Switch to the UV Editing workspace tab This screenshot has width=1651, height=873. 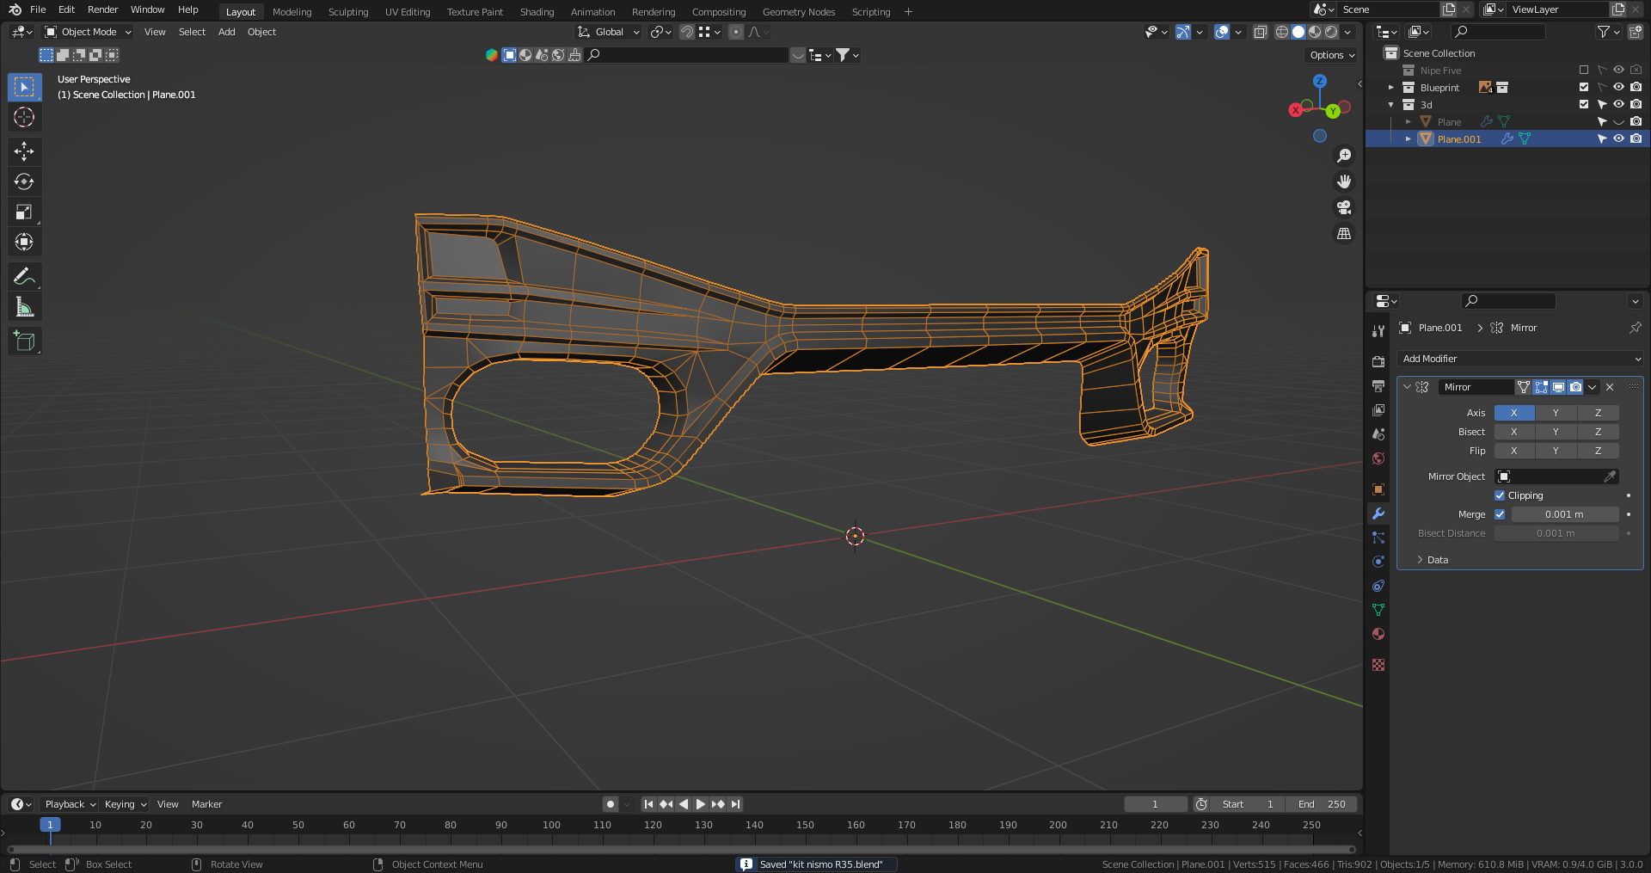[x=408, y=12]
